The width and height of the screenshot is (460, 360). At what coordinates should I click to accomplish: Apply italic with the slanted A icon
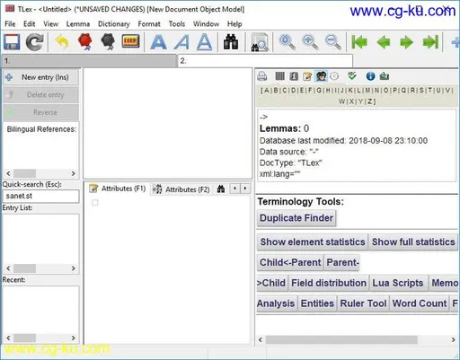pos(181,42)
